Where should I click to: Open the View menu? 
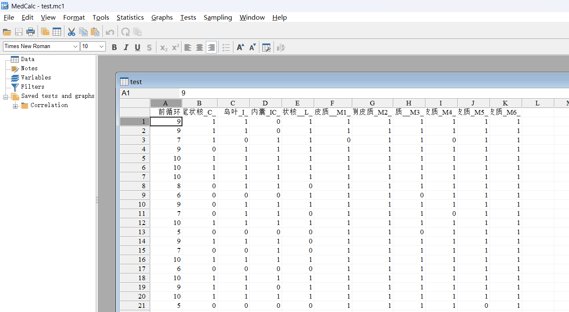coord(48,17)
